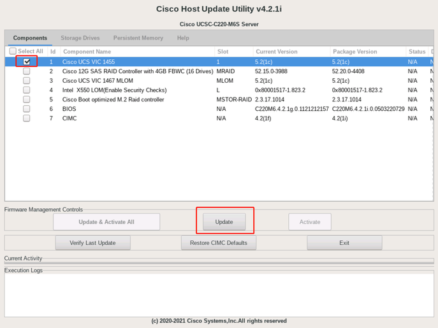Viewport: 438px width, 328px height.
Task: Open the Help tab
Action: coord(183,38)
